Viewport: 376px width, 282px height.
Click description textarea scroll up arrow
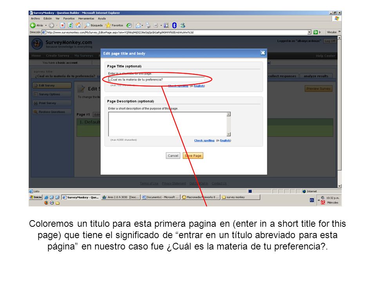229,114
